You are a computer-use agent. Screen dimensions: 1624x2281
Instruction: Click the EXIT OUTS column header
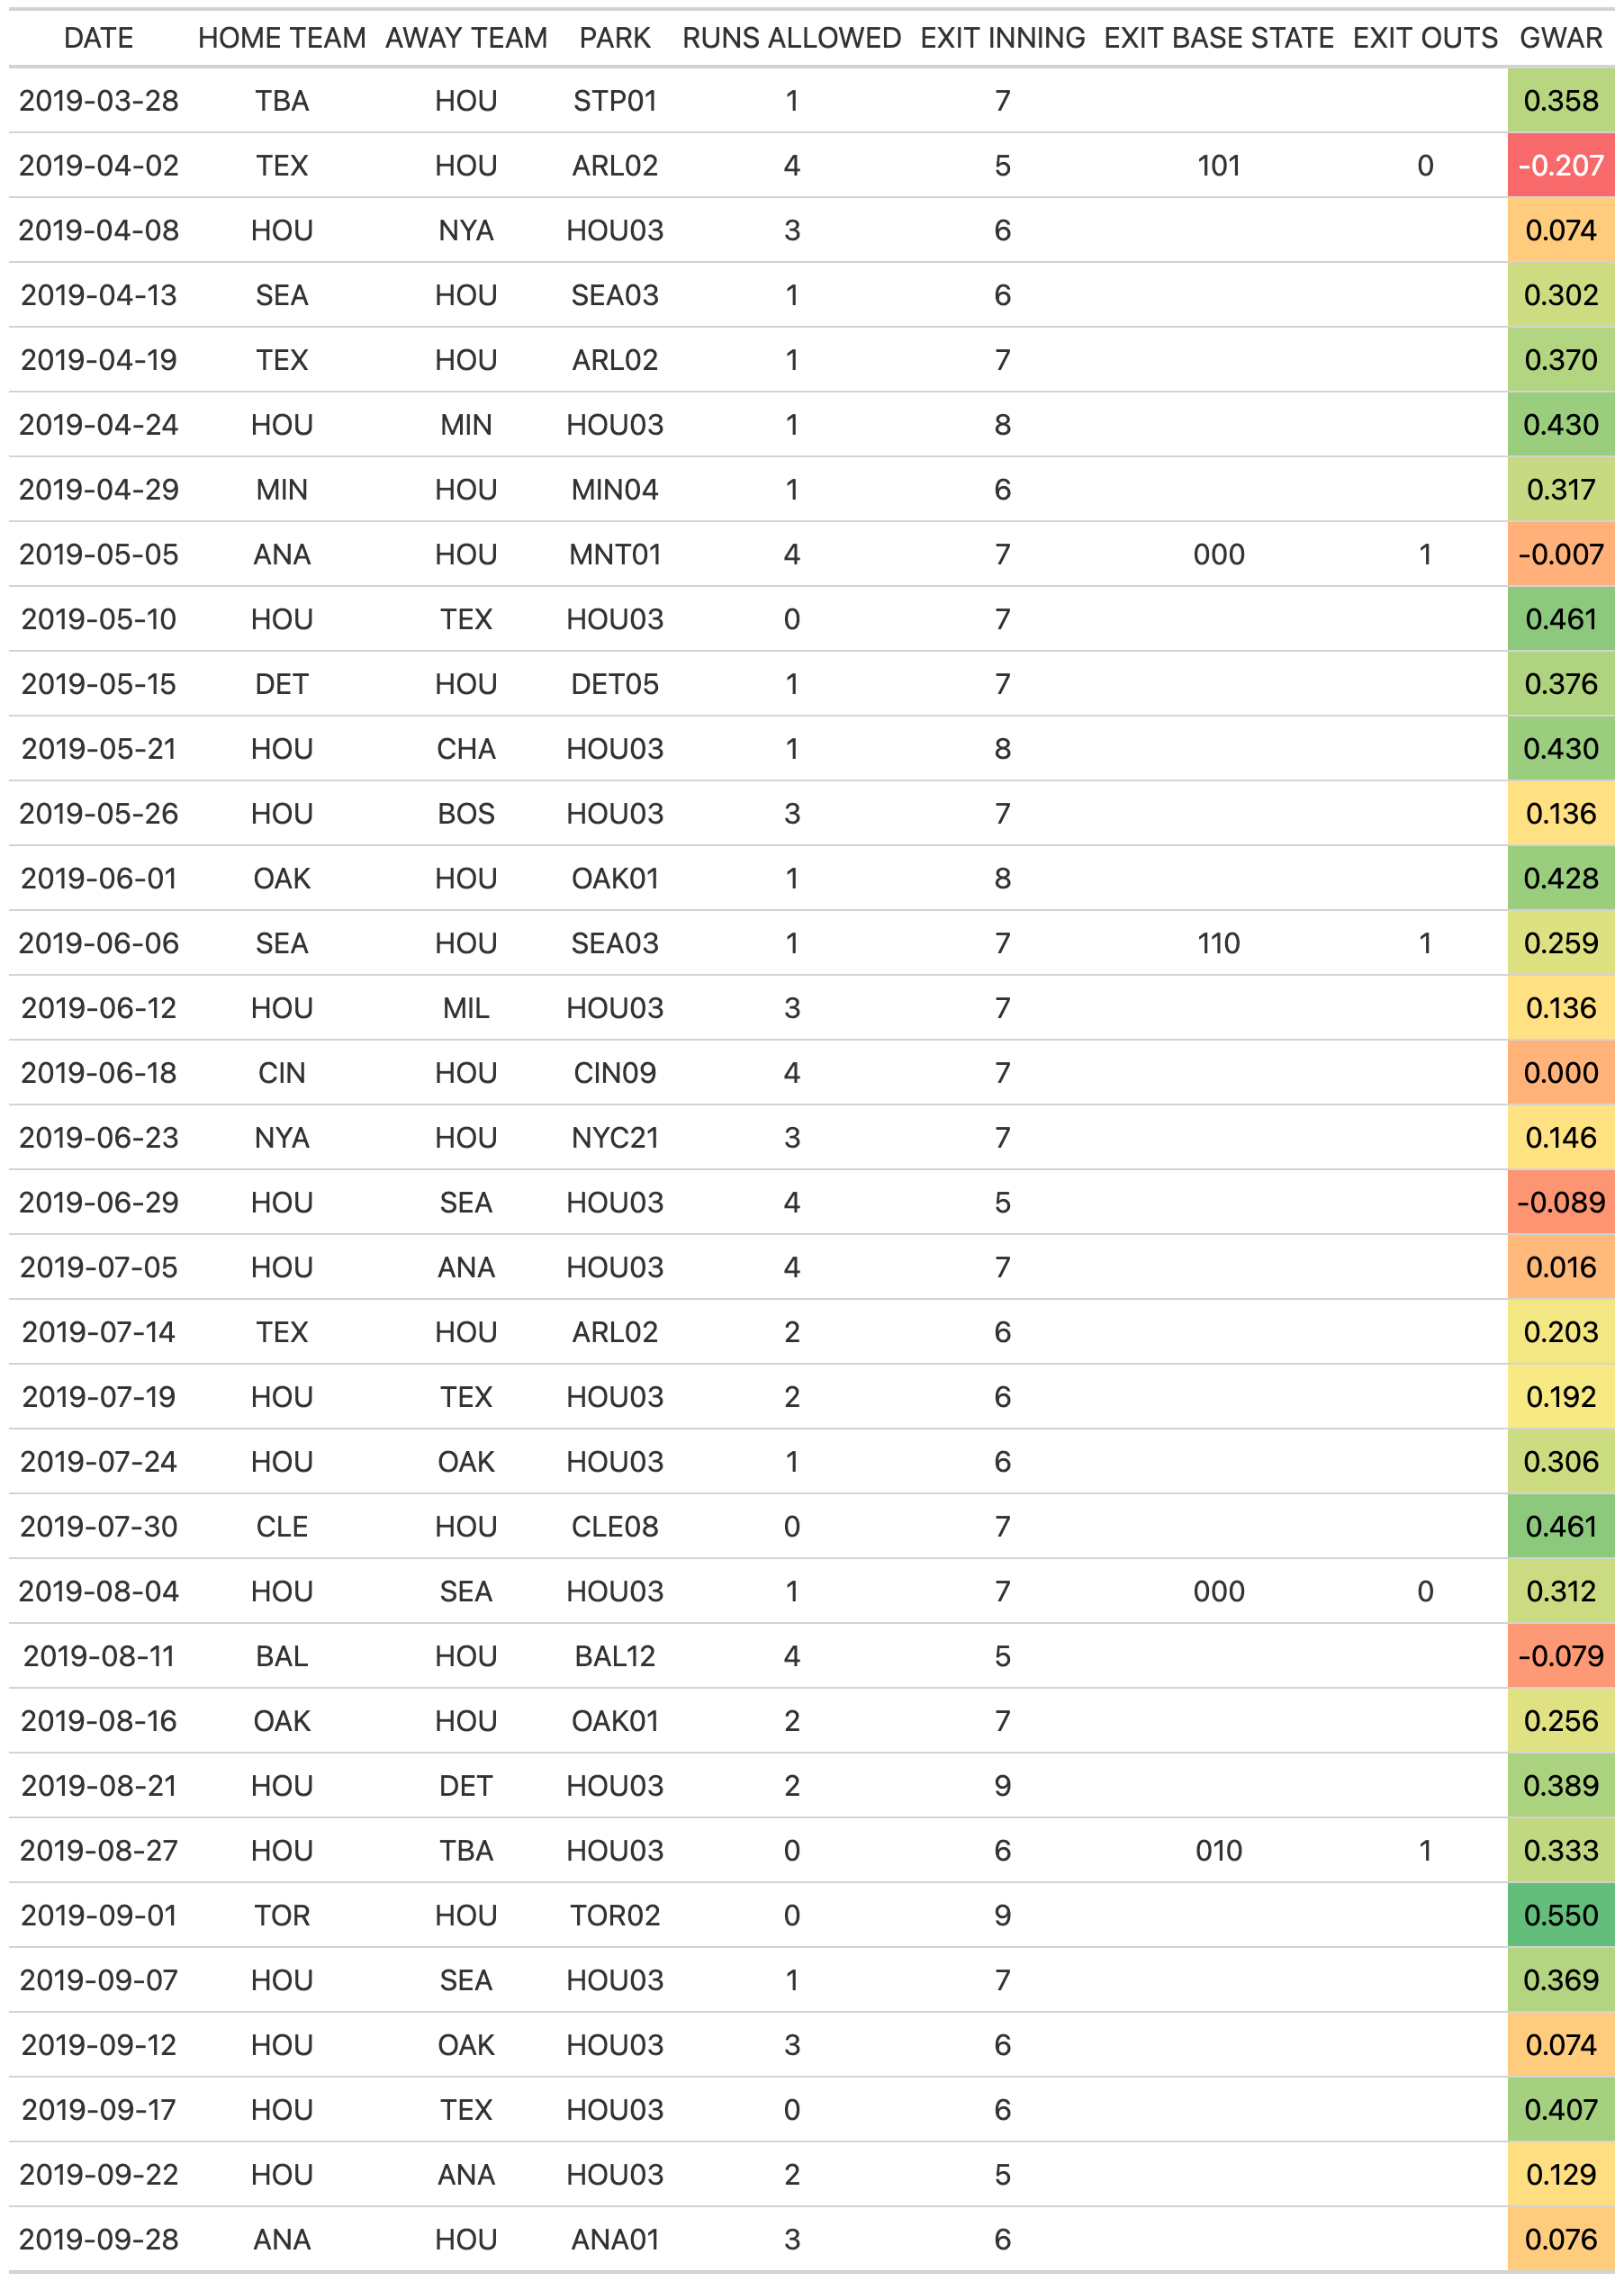pos(1424,38)
